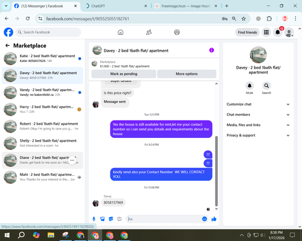Open the notifications bell with red badge
302x241 pixels.
(278, 32)
